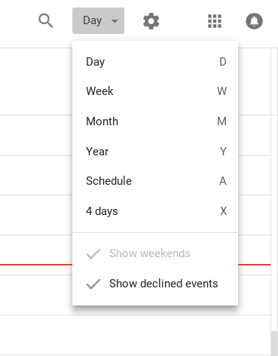The image size is (278, 356).
Task: Click the X shortcut letter for 4 days
Action: pyautogui.click(x=223, y=211)
